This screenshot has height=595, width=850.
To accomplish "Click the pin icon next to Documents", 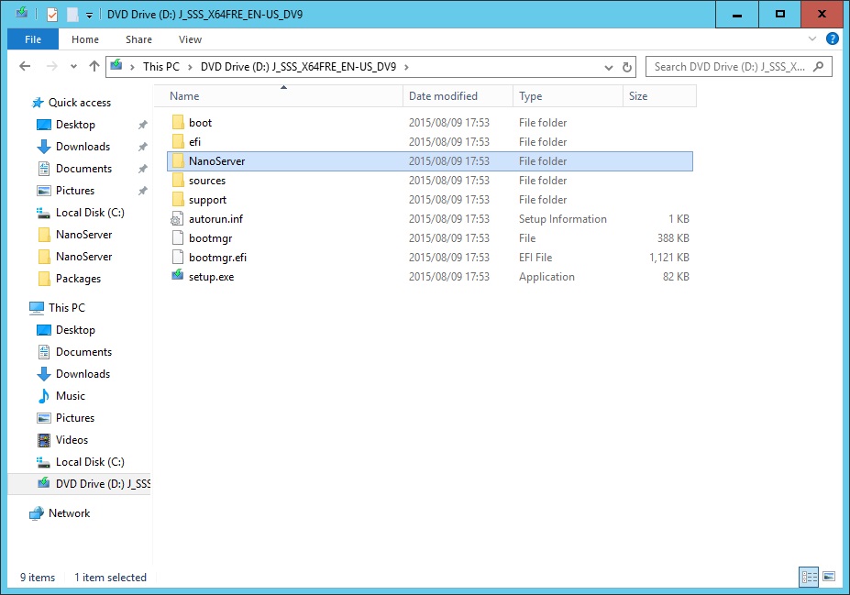I will tap(142, 169).
